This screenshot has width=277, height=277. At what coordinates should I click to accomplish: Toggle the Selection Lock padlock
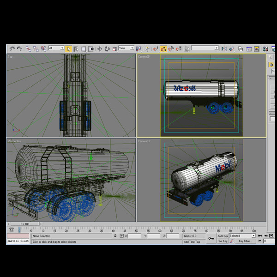click(115, 235)
